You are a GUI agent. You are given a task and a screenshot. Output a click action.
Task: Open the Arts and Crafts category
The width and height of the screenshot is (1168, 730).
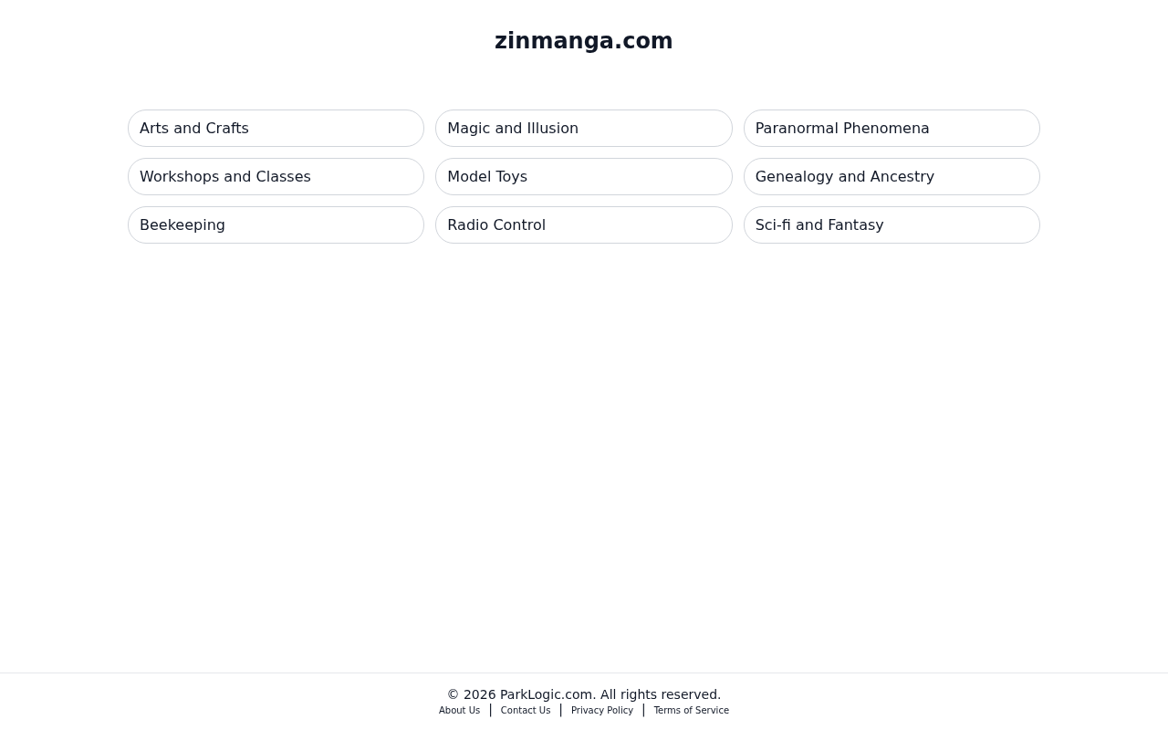276,129
